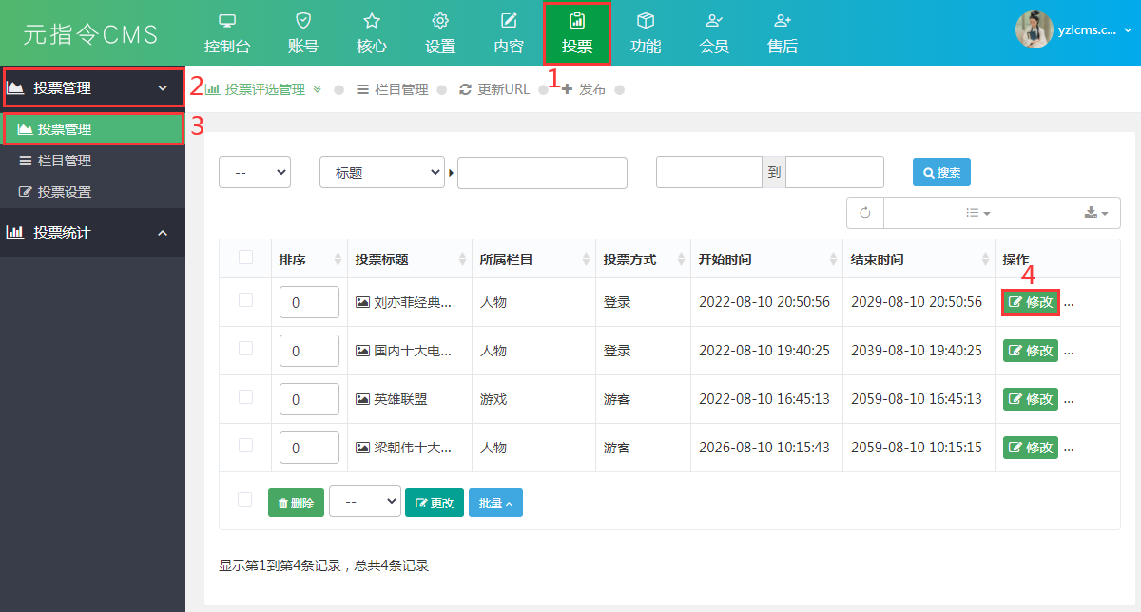Image resolution: width=1141 pixels, height=612 pixels.
Task: Click the green 删除 delete button
Action: click(296, 503)
